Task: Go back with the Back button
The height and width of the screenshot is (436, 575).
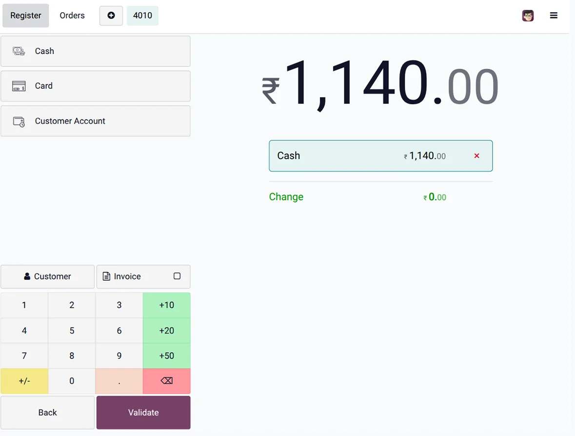Action: (x=48, y=413)
